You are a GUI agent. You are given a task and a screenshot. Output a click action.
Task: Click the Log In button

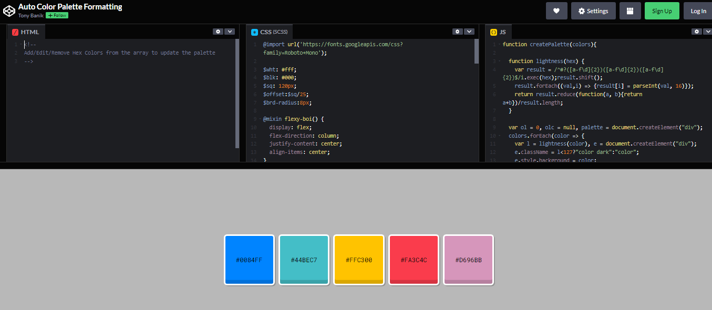click(x=698, y=11)
